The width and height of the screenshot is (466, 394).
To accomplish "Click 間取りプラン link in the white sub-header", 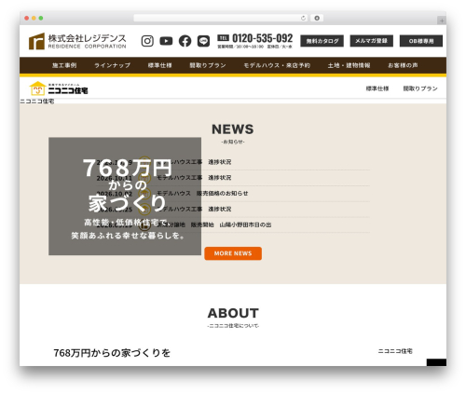I will (x=420, y=88).
